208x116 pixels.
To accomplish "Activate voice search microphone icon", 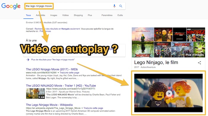I will 114,6.
